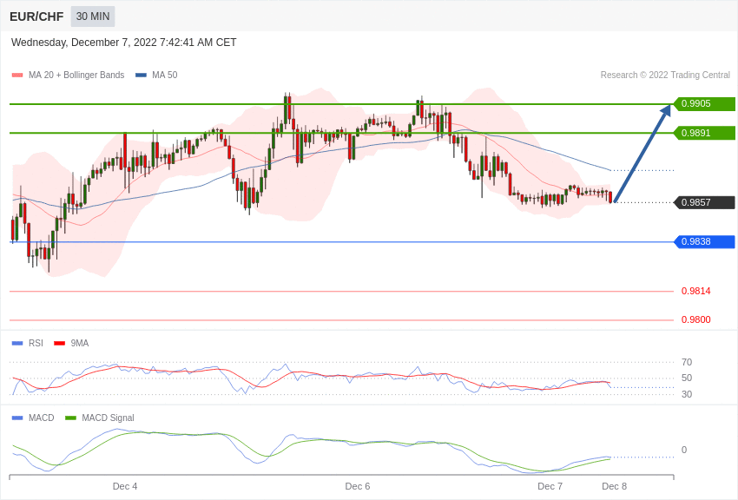Click the blue MA 50 legend swatch

(x=141, y=76)
